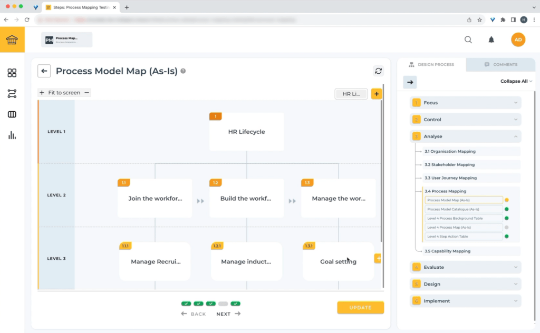Viewport: 540px width, 333px height.
Task: Click the yellow plus button beside HR Li...
Action: click(x=377, y=94)
